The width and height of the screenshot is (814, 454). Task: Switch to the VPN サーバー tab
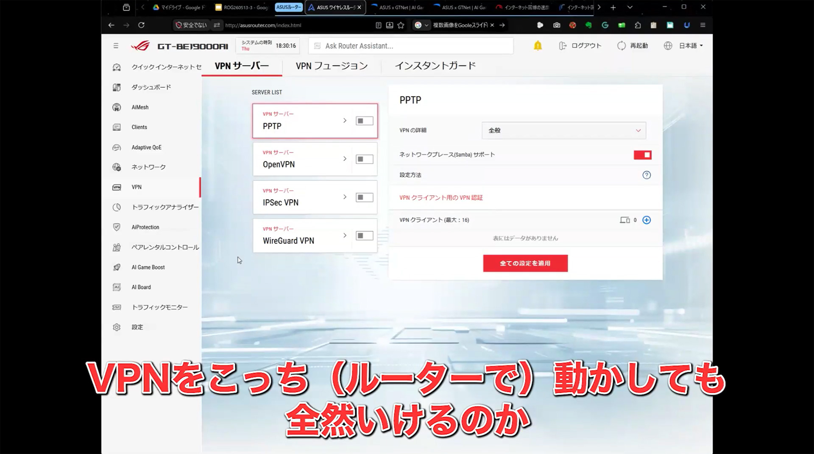click(x=242, y=66)
